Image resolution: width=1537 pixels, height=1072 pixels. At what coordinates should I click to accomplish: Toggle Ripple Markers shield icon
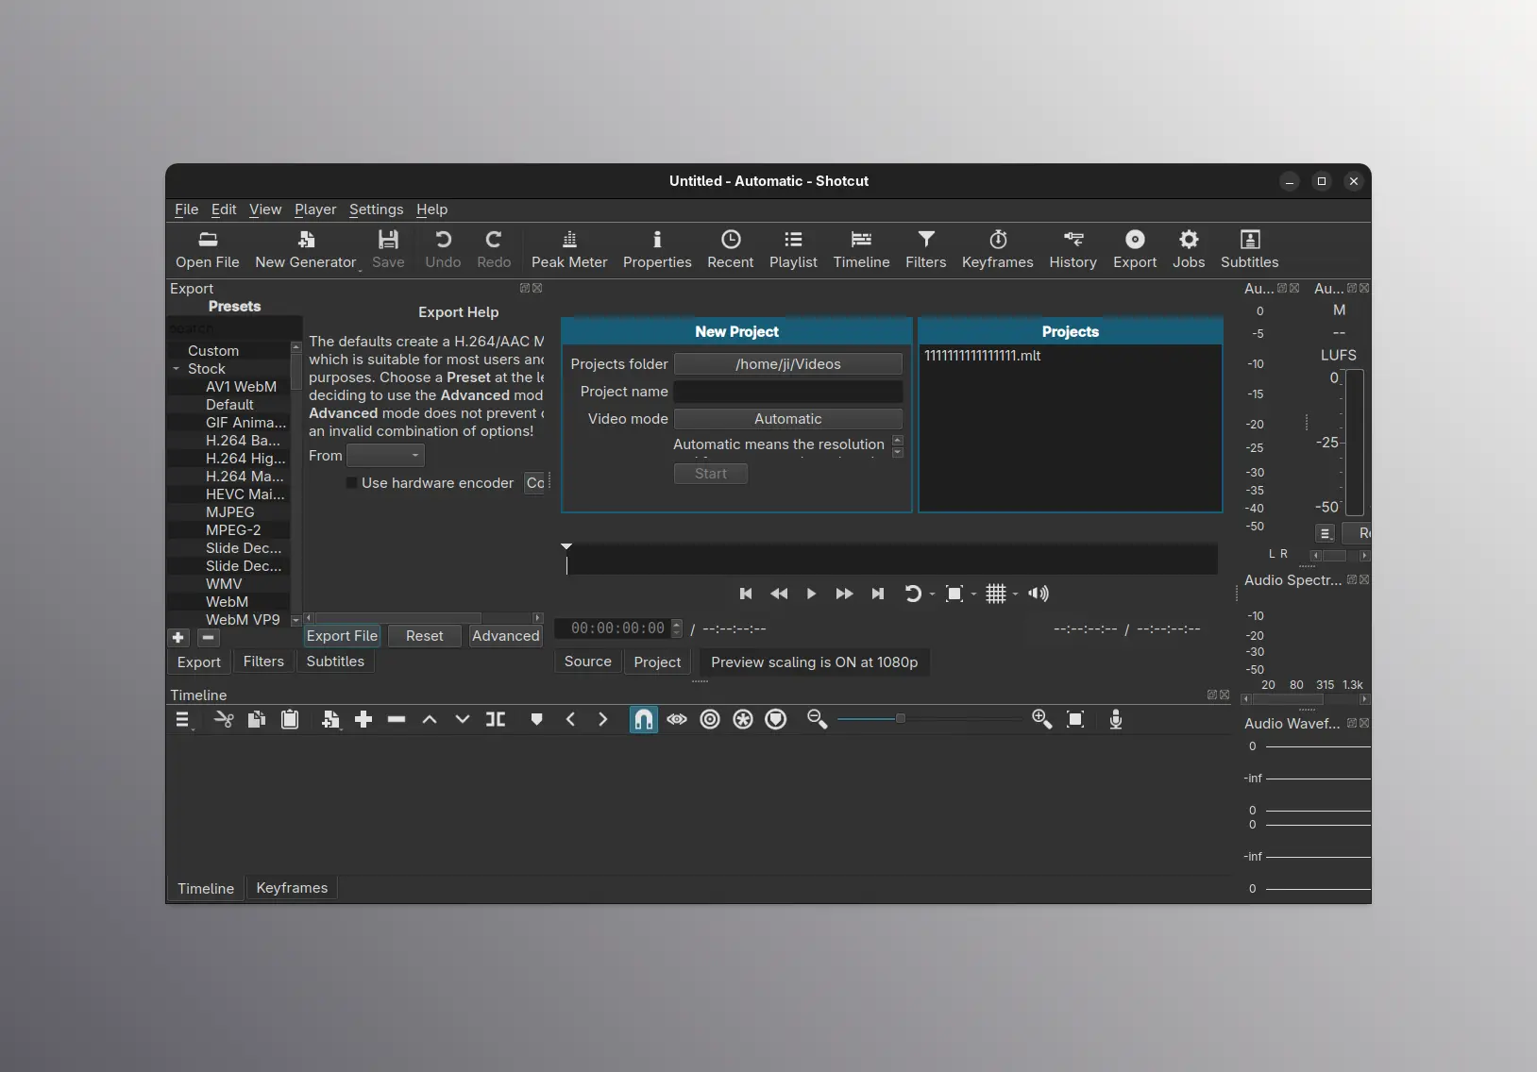point(776,720)
